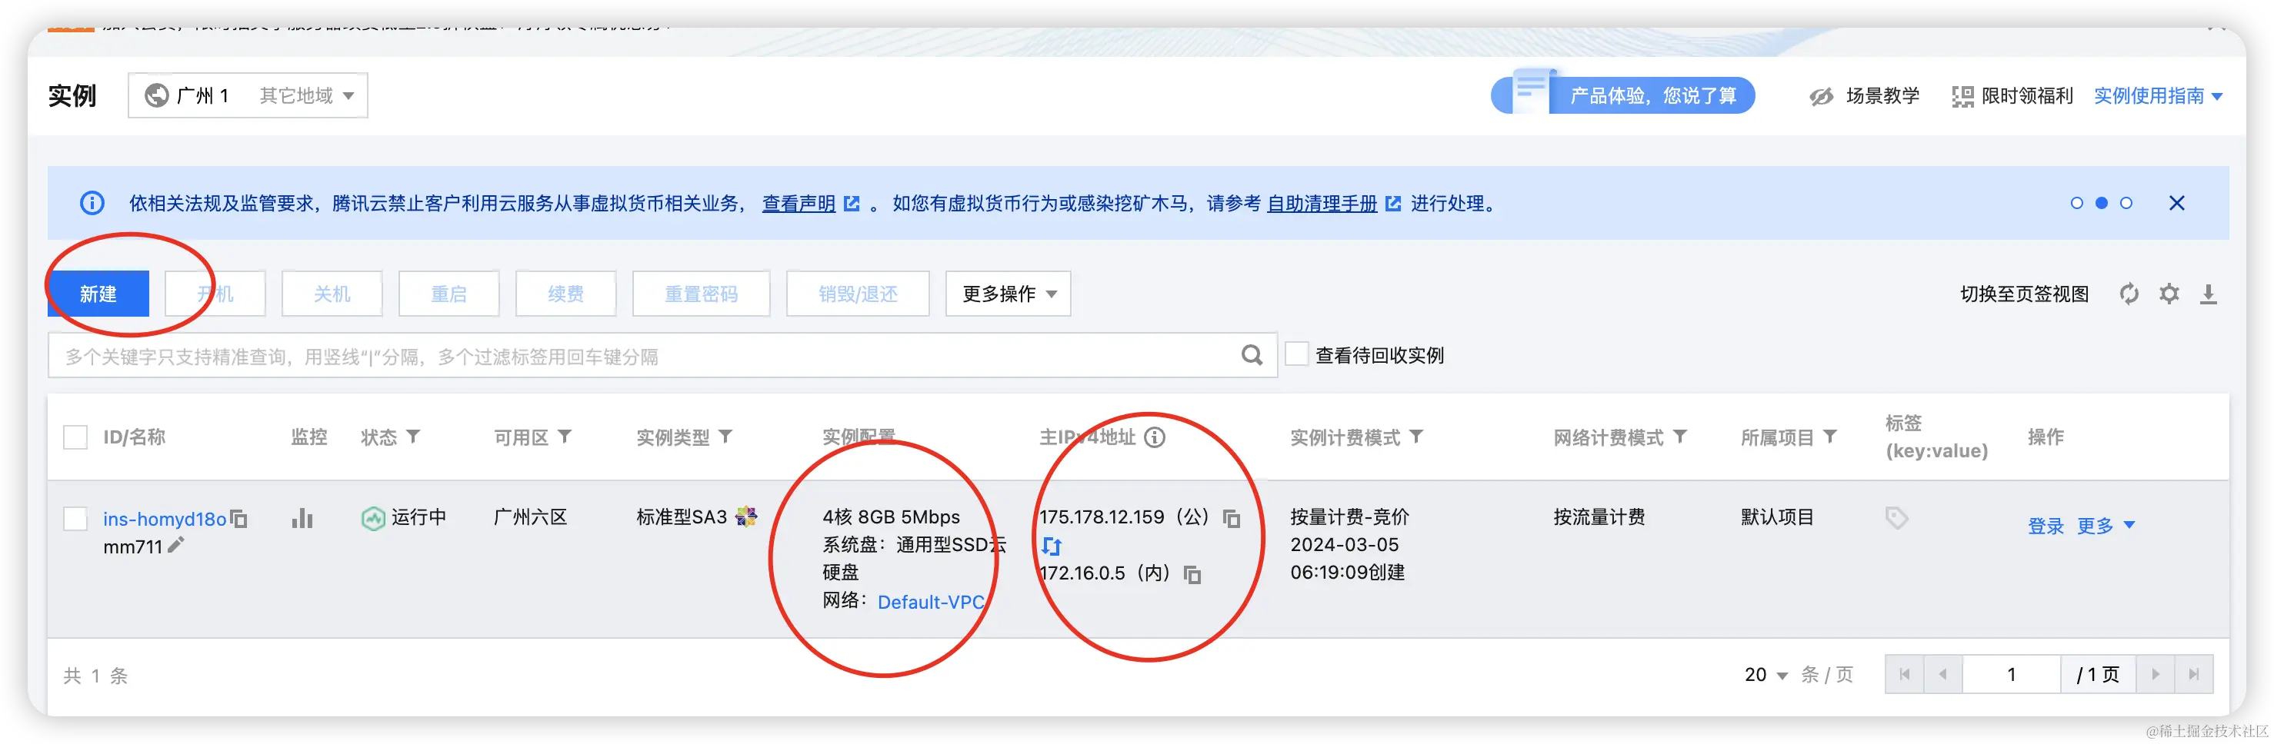Image resolution: width=2274 pixels, height=744 pixels.
Task: Open the 20 条/页 page size dropdown
Action: click(1766, 674)
